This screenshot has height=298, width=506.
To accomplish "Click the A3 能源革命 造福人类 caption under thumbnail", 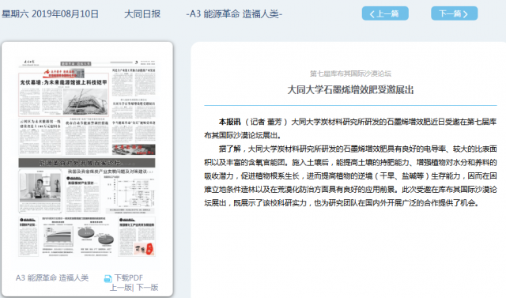I will point(52,277).
